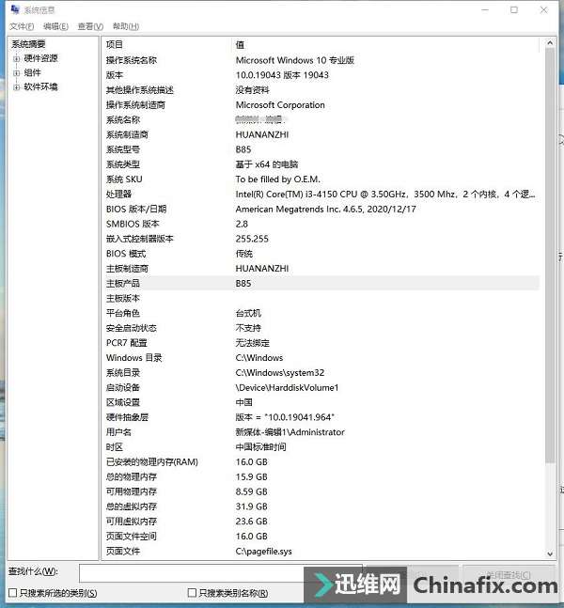Select the 主板版本 row
Viewport: 564px width, 608px height.
pos(321,298)
